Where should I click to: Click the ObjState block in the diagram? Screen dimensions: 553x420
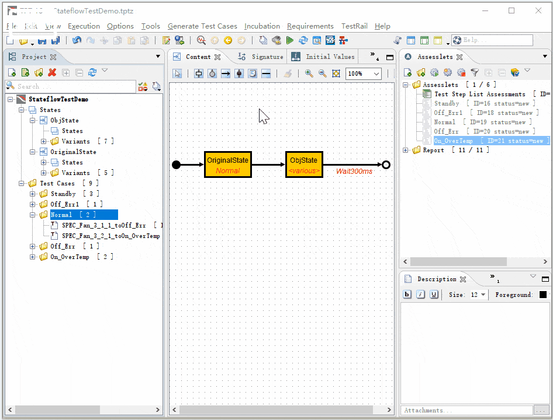click(304, 164)
